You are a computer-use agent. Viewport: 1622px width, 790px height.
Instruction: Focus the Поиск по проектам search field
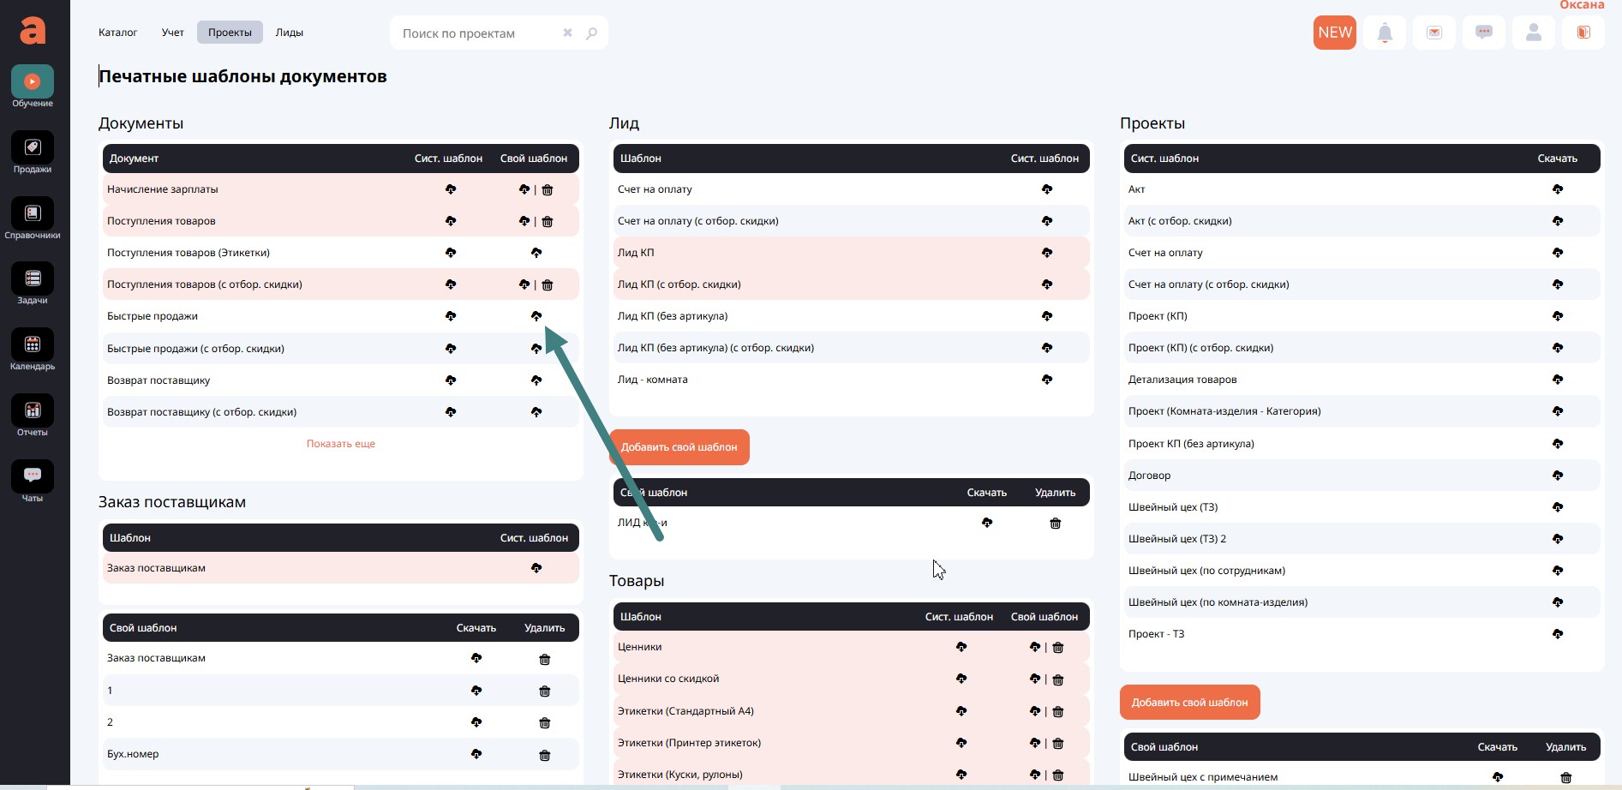coord(476,33)
